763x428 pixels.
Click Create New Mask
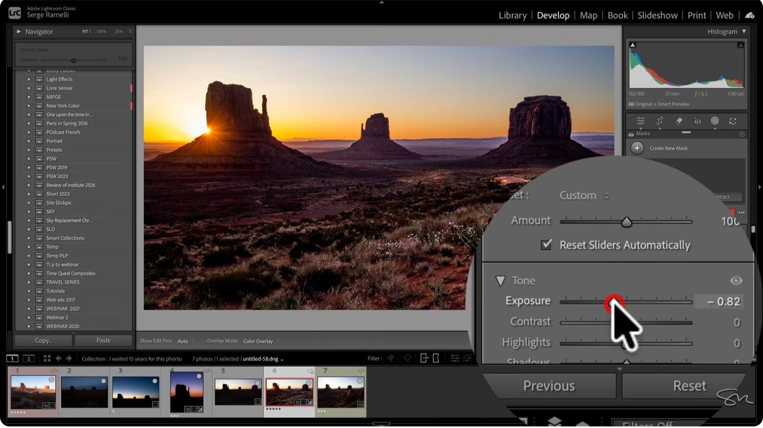point(668,148)
